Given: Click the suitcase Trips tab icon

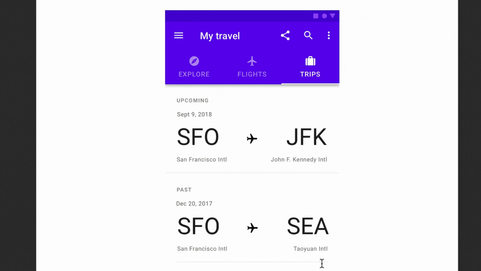Looking at the screenshot, I should pyautogui.click(x=310, y=61).
